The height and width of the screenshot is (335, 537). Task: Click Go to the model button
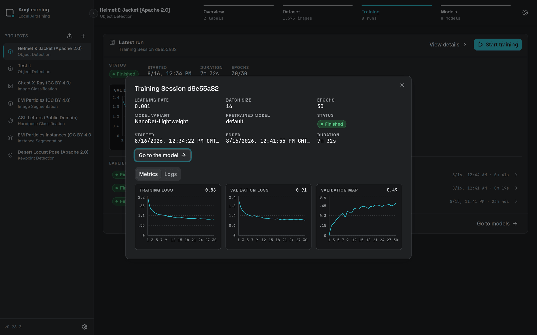(162, 155)
